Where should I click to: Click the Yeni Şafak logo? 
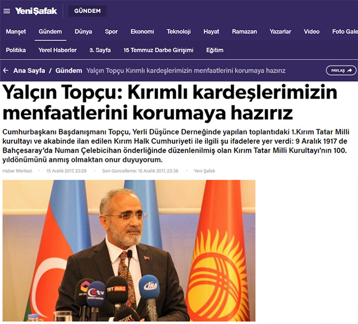pyautogui.click(x=36, y=11)
